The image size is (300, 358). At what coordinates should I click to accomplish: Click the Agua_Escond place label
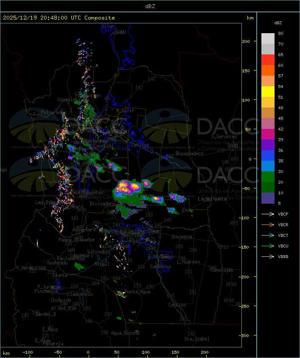click(x=125, y=333)
